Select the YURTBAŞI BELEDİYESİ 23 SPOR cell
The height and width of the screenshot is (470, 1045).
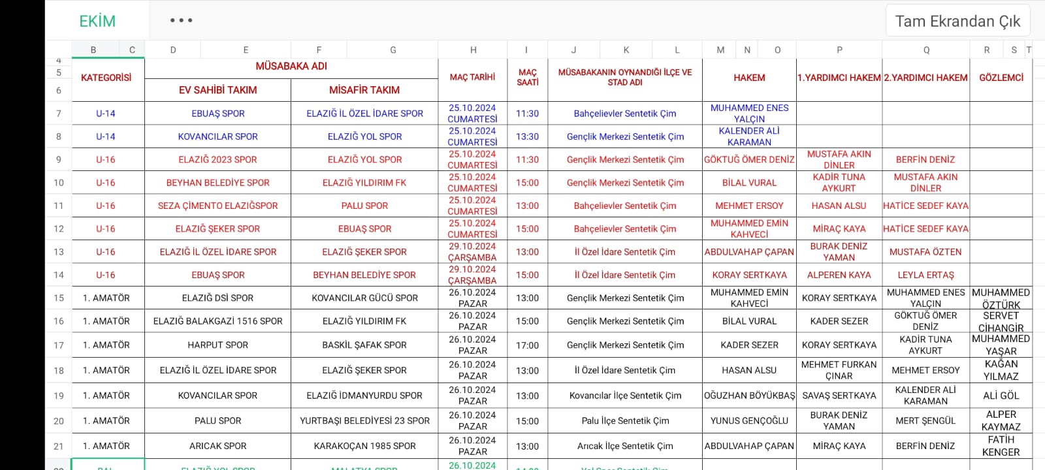(364, 421)
